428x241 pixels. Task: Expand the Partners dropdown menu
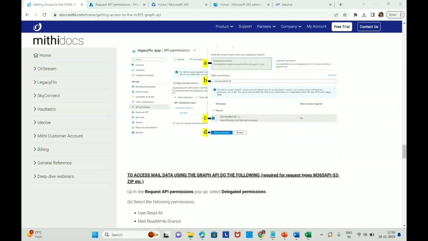(266, 26)
